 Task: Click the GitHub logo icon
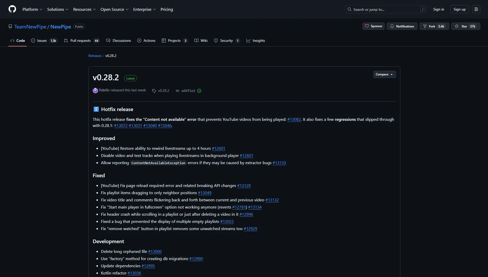coord(12,9)
